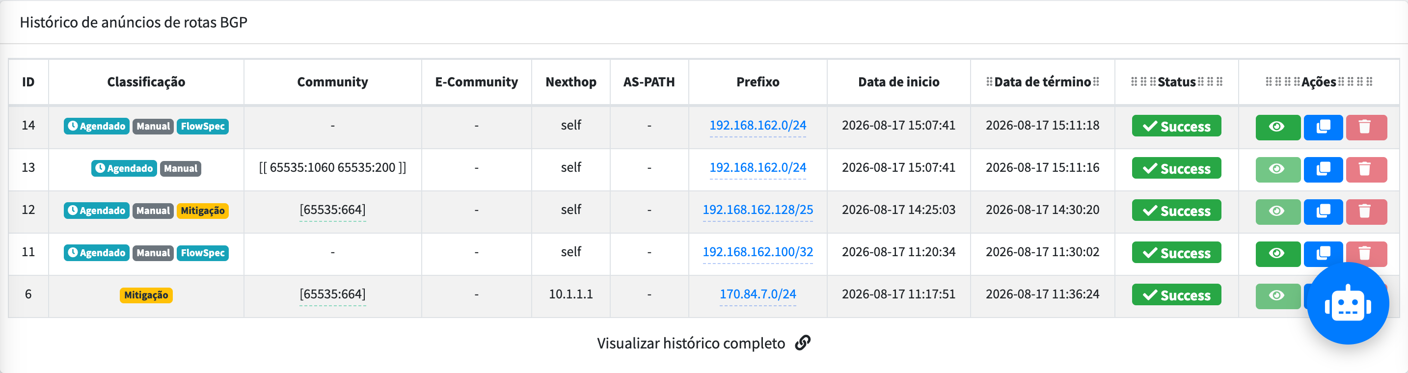Click the FlowSpec badge in row 14
Screen dimensions: 1408x373
(x=203, y=126)
